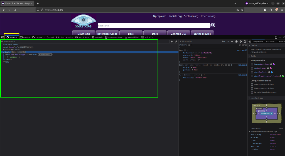Expand the head element in HTML tree
285x156 pixels.
coord(4,49)
